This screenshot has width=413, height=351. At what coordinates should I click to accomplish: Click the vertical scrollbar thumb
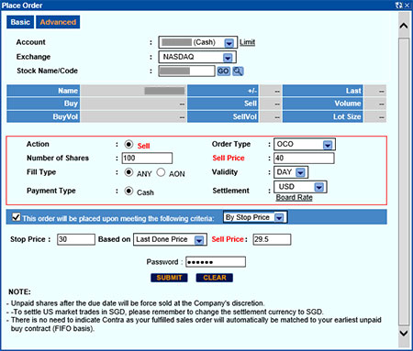[404, 181]
